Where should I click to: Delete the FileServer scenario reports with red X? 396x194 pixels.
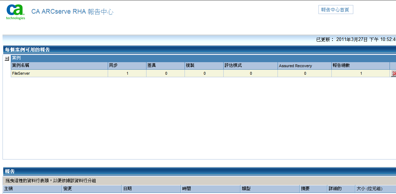pos(393,73)
